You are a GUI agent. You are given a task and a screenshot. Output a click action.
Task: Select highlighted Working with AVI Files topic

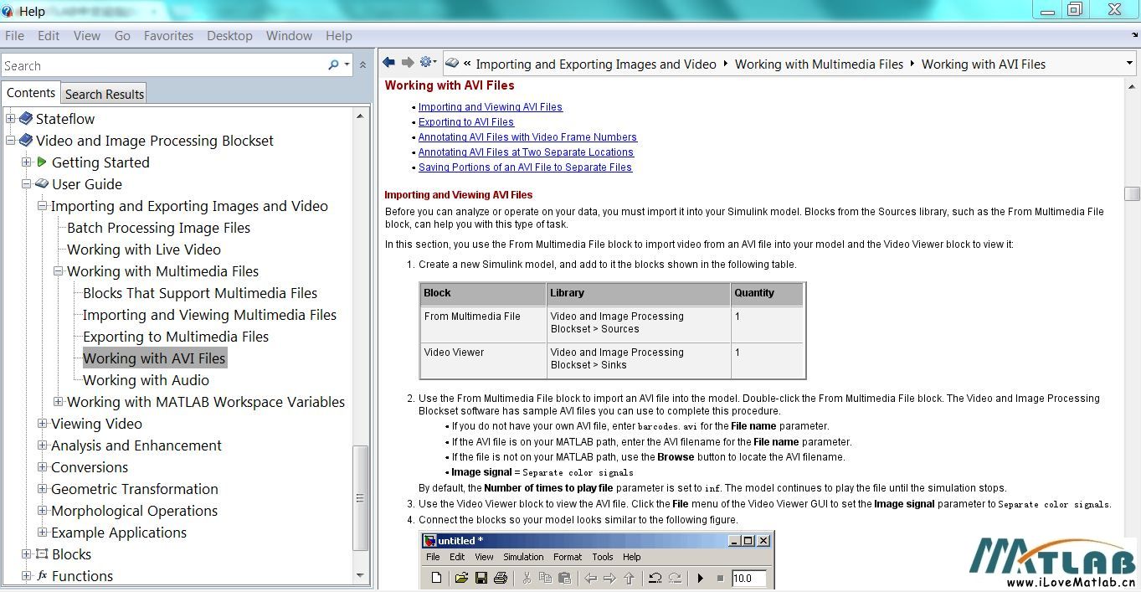(x=154, y=358)
